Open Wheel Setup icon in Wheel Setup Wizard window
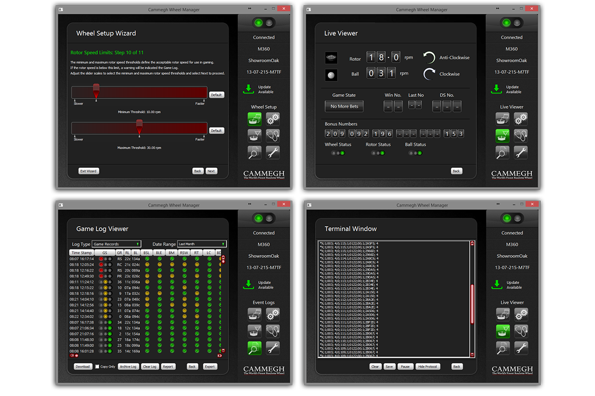Viewport: 595px width, 396px height. click(x=255, y=119)
